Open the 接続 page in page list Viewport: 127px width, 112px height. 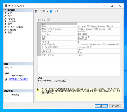[x=10, y=24]
